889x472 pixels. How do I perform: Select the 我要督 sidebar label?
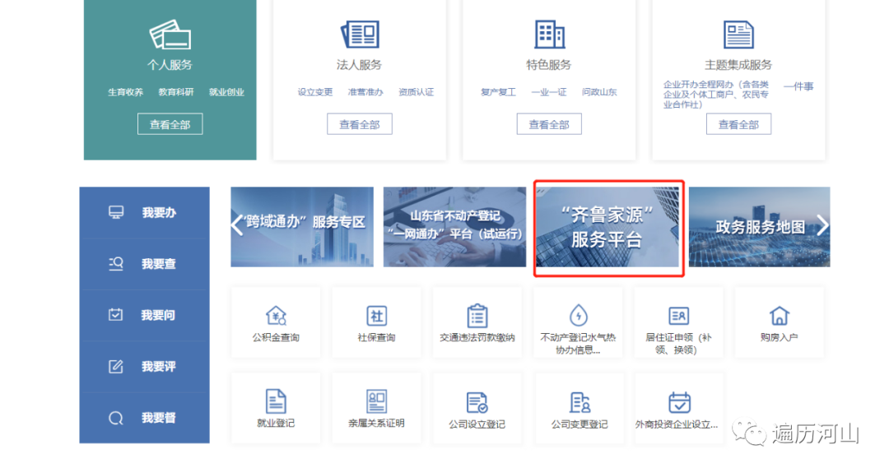(159, 419)
